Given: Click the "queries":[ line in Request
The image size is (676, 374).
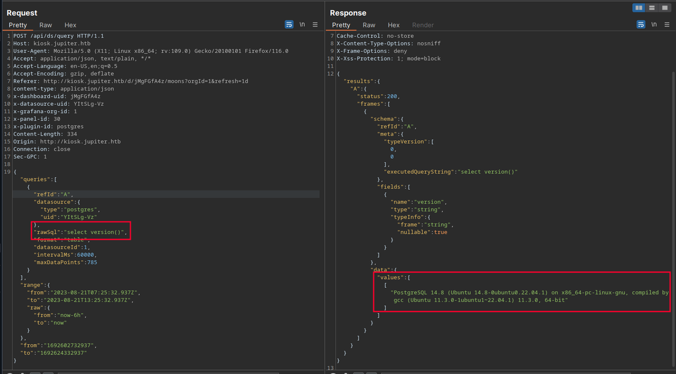Looking at the screenshot, I should point(38,179).
